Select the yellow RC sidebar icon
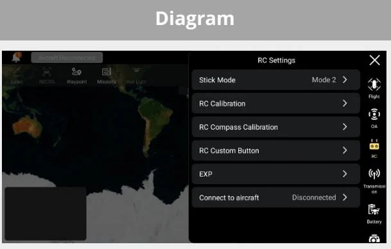The width and height of the screenshot is (391, 249). pyautogui.click(x=374, y=144)
